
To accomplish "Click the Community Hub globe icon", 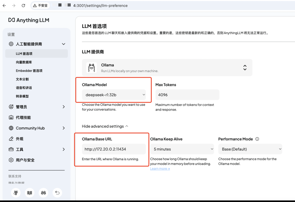I will point(11,128).
